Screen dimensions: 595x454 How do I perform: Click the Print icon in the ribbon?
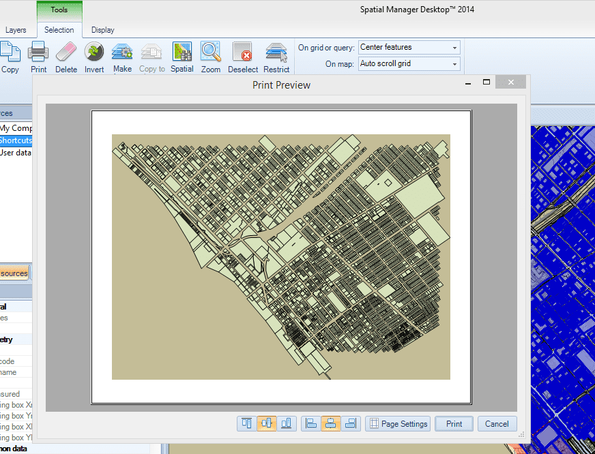[x=38, y=55]
